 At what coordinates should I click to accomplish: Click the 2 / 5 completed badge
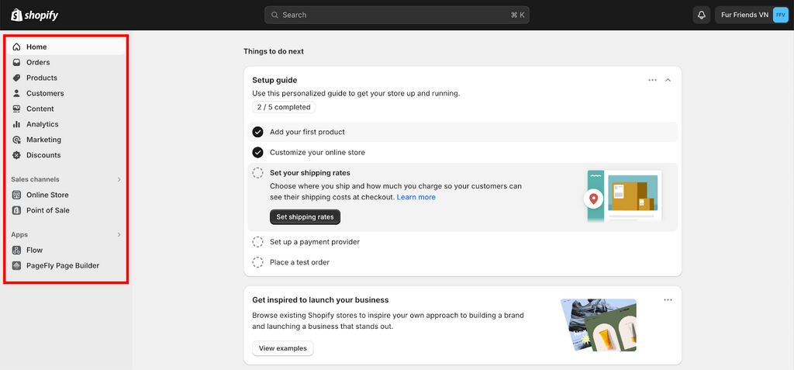(x=284, y=107)
